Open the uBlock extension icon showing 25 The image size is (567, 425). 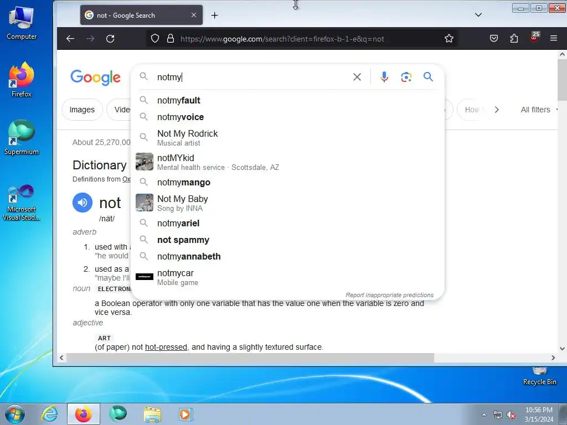click(534, 37)
